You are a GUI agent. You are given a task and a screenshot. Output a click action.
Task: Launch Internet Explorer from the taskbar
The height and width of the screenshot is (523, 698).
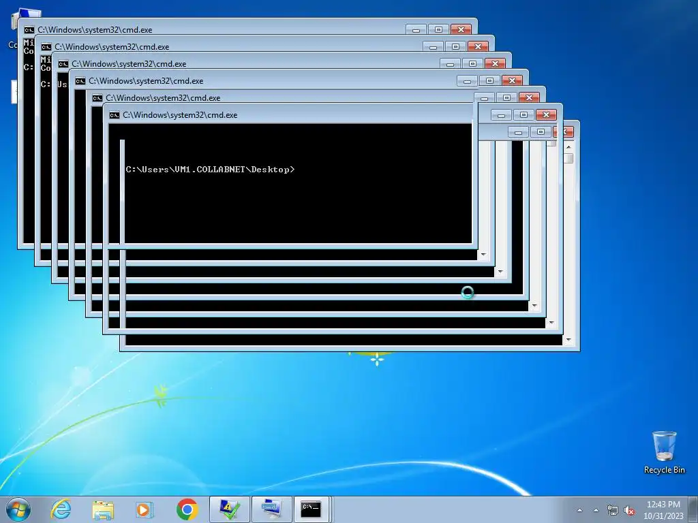61,509
